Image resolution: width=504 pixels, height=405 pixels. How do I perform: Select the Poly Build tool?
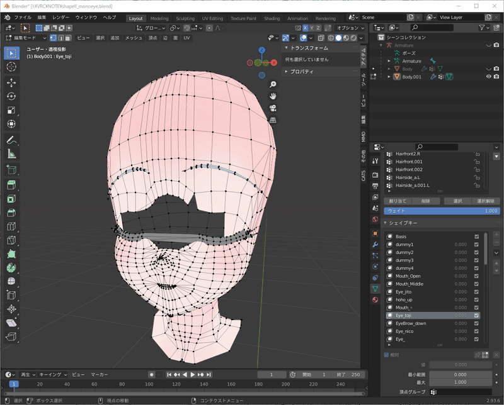11,254
